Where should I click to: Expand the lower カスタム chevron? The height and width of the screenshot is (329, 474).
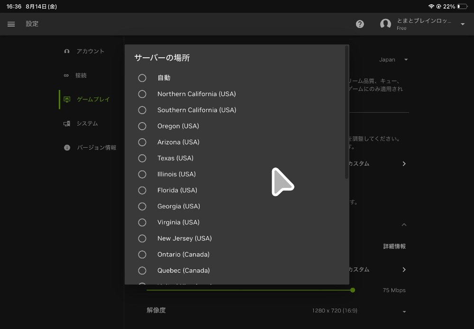click(x=404, y=269)
